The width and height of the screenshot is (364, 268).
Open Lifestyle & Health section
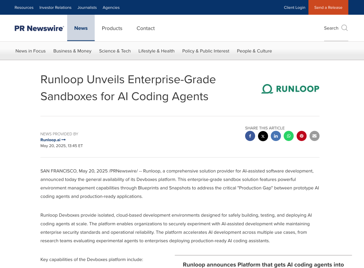[x=157, y=51]
